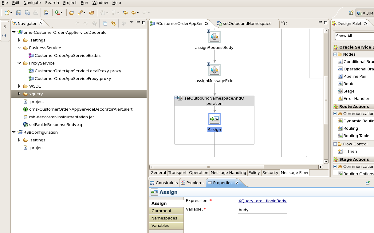Open Back history dropdown arrow

138,13
